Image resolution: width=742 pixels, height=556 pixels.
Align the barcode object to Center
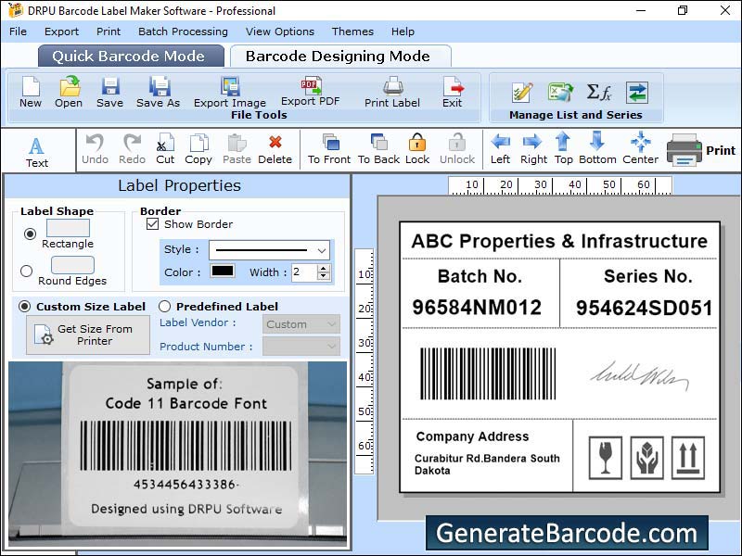click(x=640, y=146)
